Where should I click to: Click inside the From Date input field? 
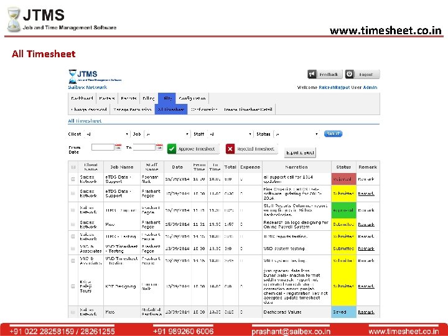[x=103, y=147]
